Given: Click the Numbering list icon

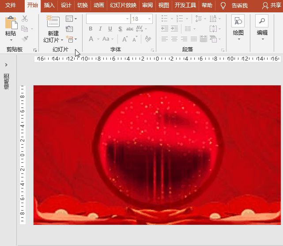Looking at the screenshot, I should click(x=180, y=19).
